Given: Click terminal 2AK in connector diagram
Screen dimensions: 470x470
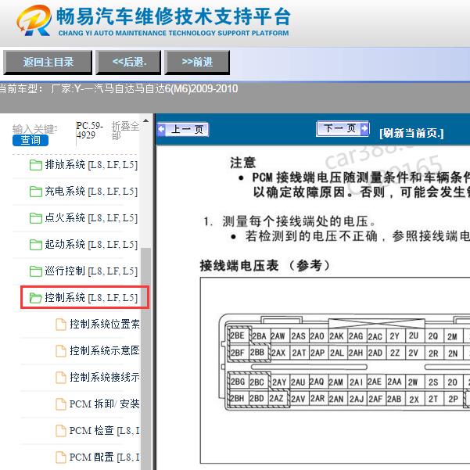Looking at the screenshot, I should [336, 336].
